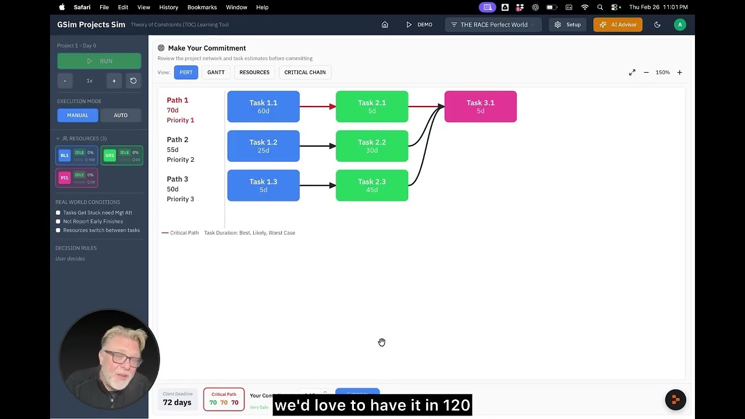Click the target icon beside Make Your Commitment

pos(161,48)
